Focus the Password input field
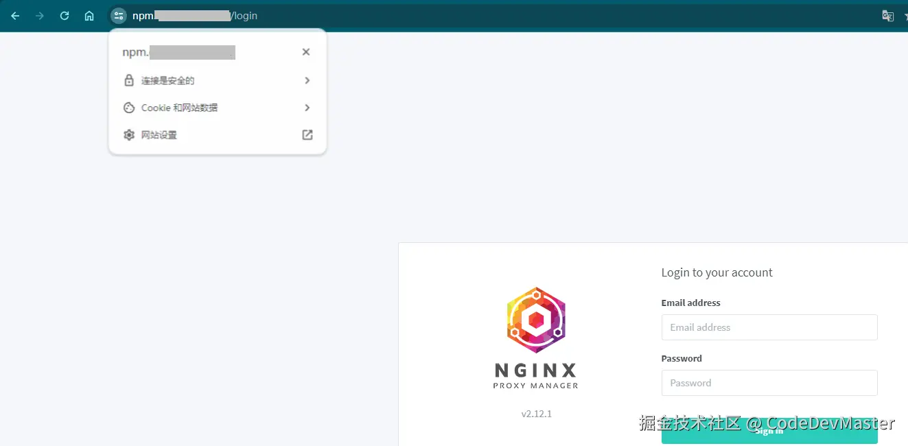Image resolution: width=908 pixels, height=446 pixels. (x=769, y=383)
